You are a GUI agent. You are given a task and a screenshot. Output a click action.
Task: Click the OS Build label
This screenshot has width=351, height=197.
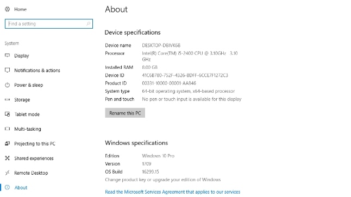(x=114, y=171)
